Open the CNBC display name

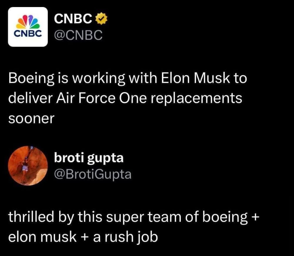pyautogui.click(x=73, y=18)
